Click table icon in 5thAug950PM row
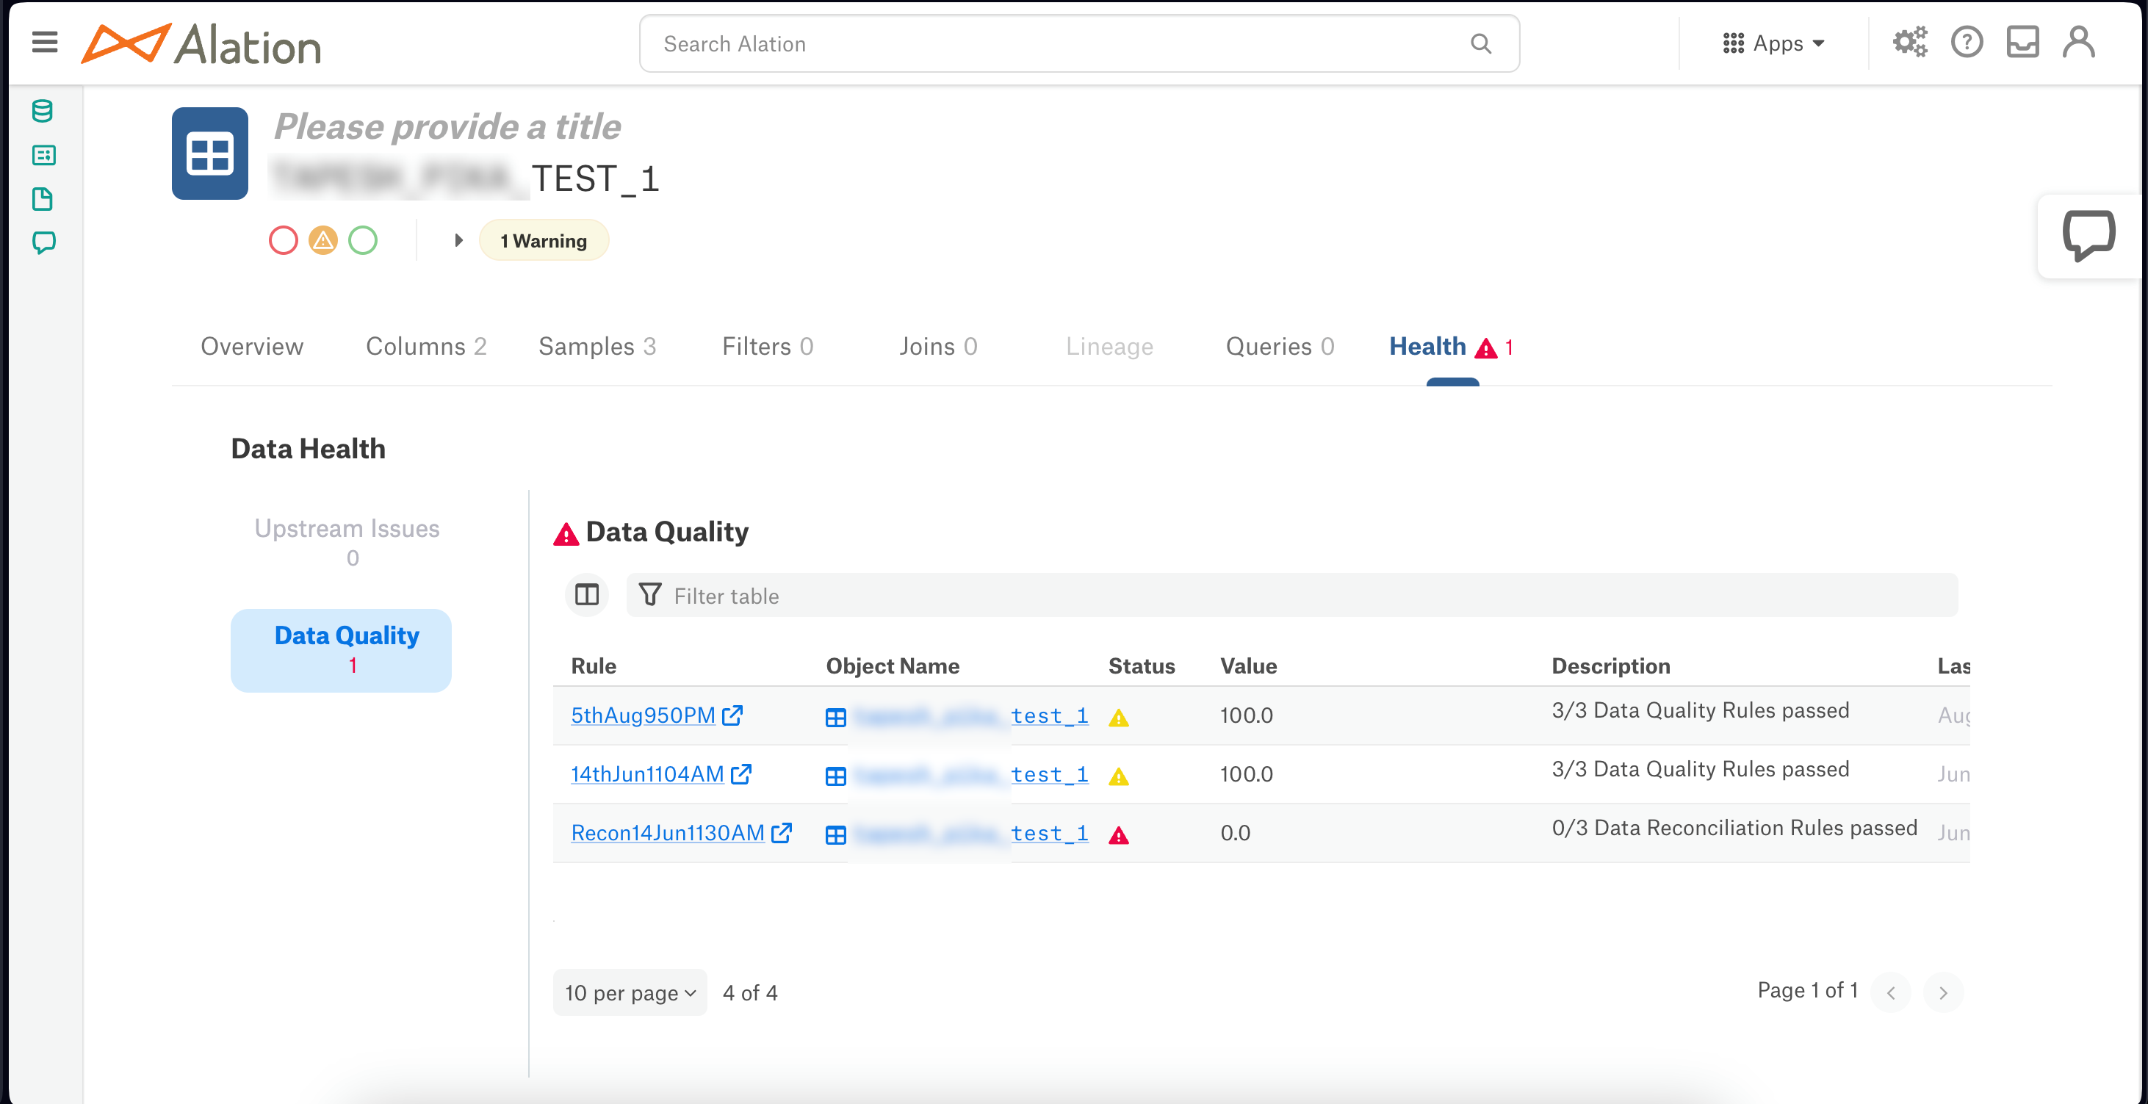Image resolution: width=2148 pixels, height=1104 pixels. 835,717
